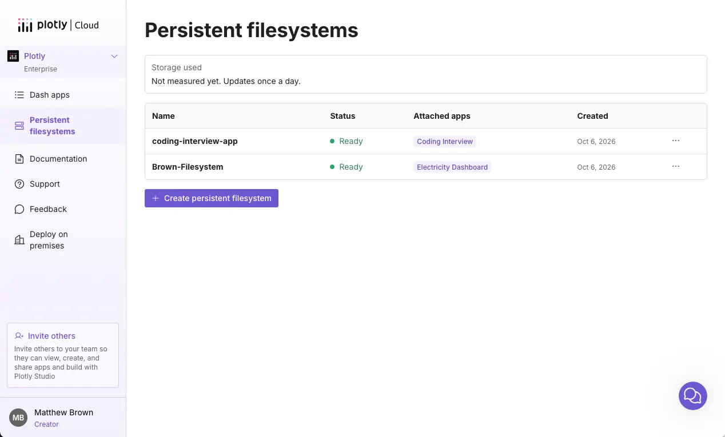Click the plus icon on Create button

[x=156, y=198]
